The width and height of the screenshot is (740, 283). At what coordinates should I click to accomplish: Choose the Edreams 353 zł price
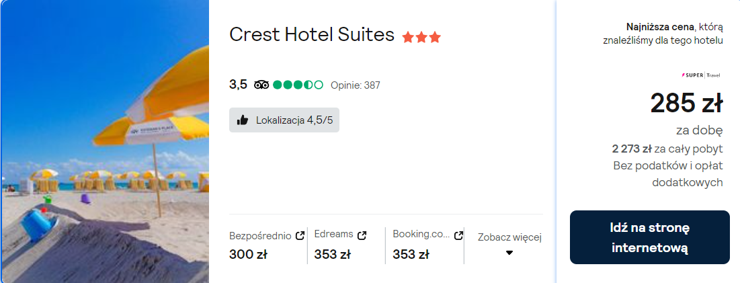(x=333, y=254)
